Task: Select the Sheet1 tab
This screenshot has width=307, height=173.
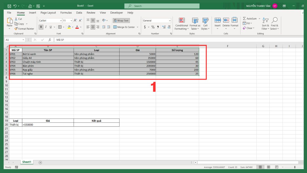Action: point(27,162)
